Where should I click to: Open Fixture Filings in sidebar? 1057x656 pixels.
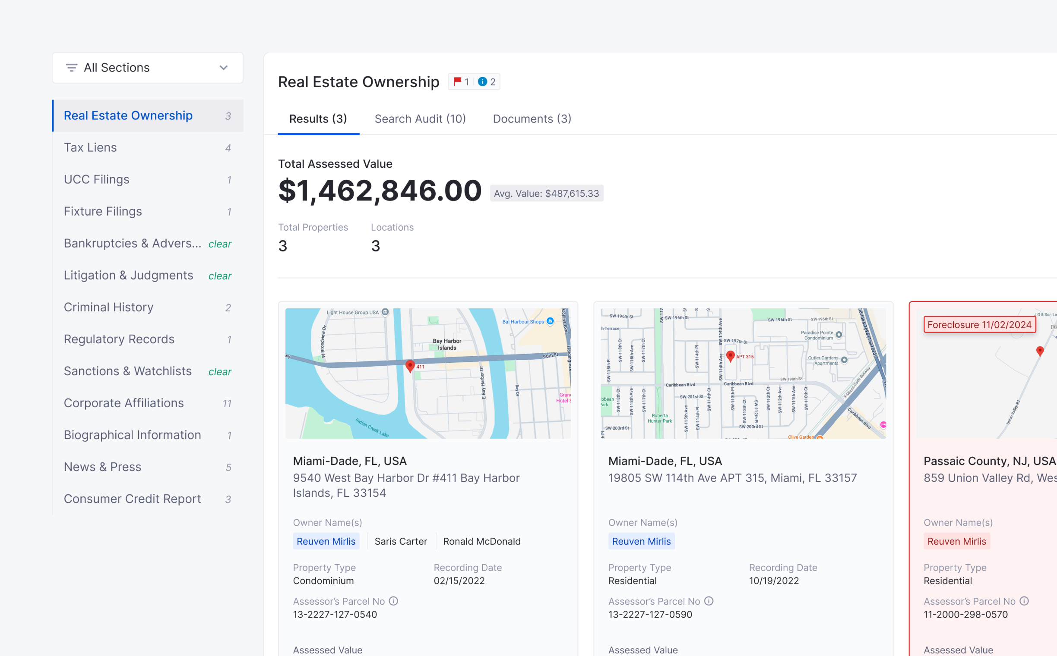pos(148,211)
